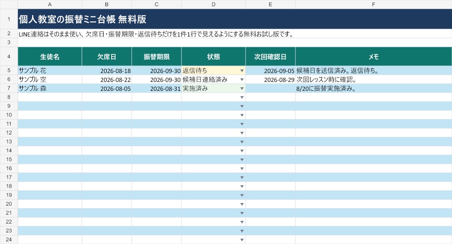
Task: Select row 7 header number
Action: (x=9, y=88)
